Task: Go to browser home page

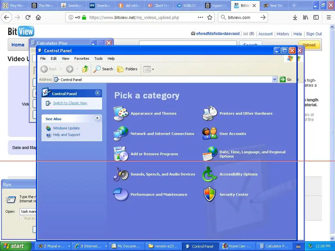Action: coord(38,17)
